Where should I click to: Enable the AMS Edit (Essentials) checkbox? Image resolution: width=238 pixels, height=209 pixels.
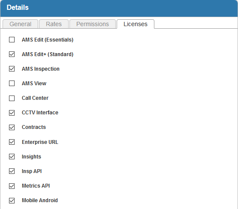[x=12, y=40]
